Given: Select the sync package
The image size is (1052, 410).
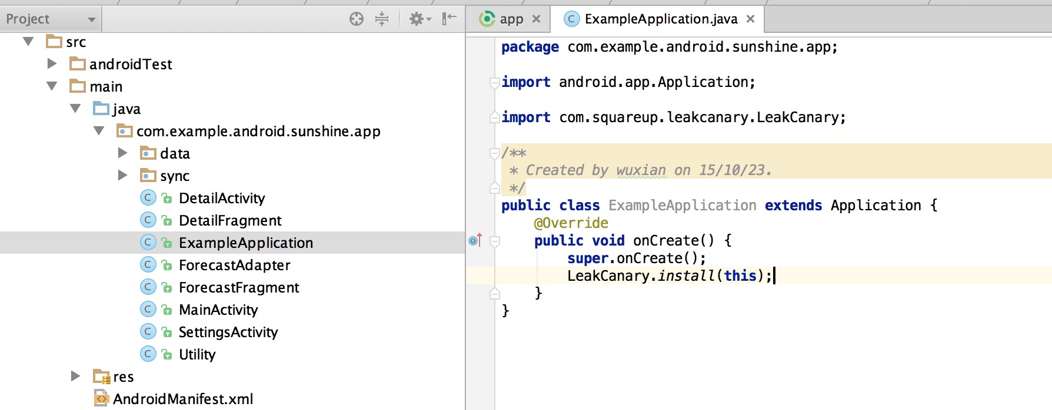Looking at the screenshot, I should point(175,176).
